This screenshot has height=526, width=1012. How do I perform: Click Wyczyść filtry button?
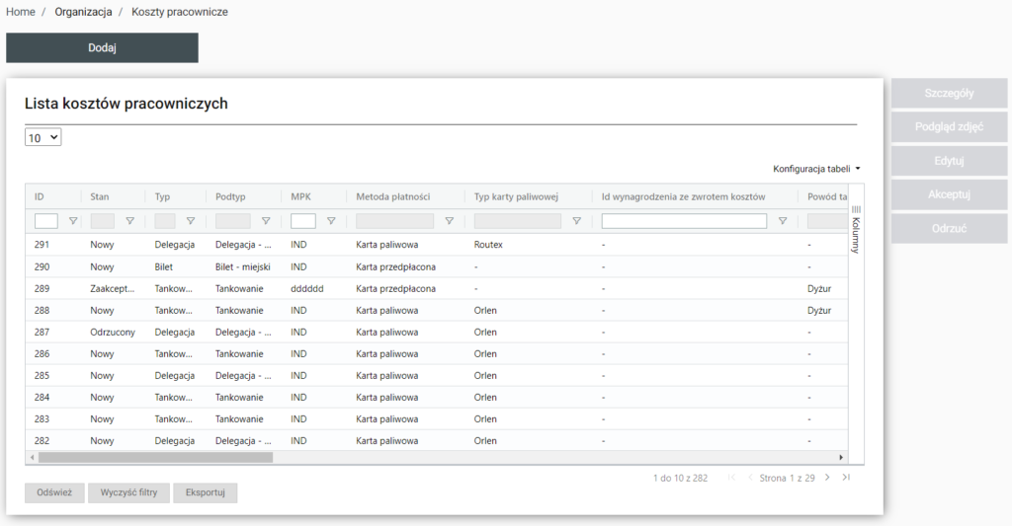(128, 493)
